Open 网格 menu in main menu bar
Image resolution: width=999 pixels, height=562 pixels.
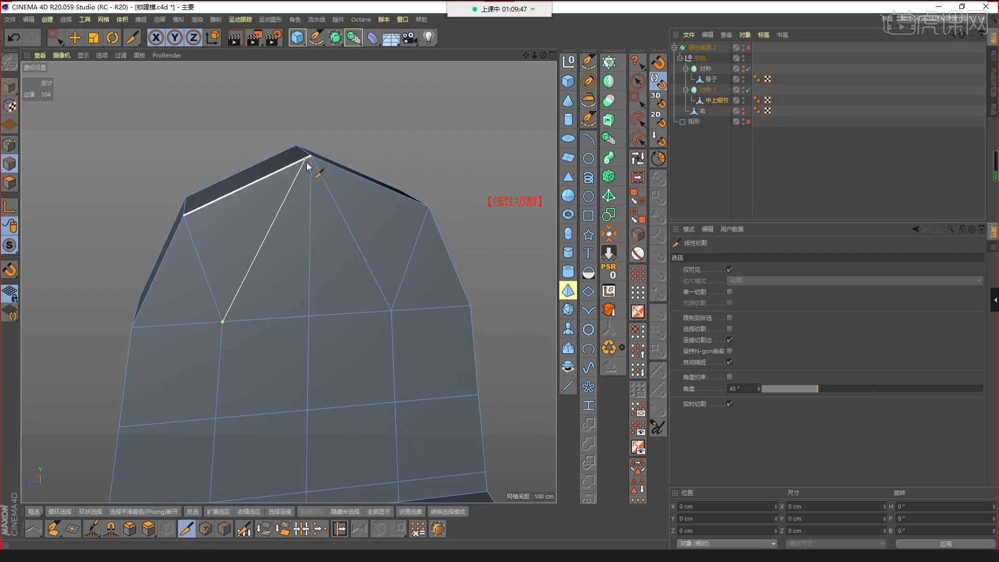[x=104, y=19]
